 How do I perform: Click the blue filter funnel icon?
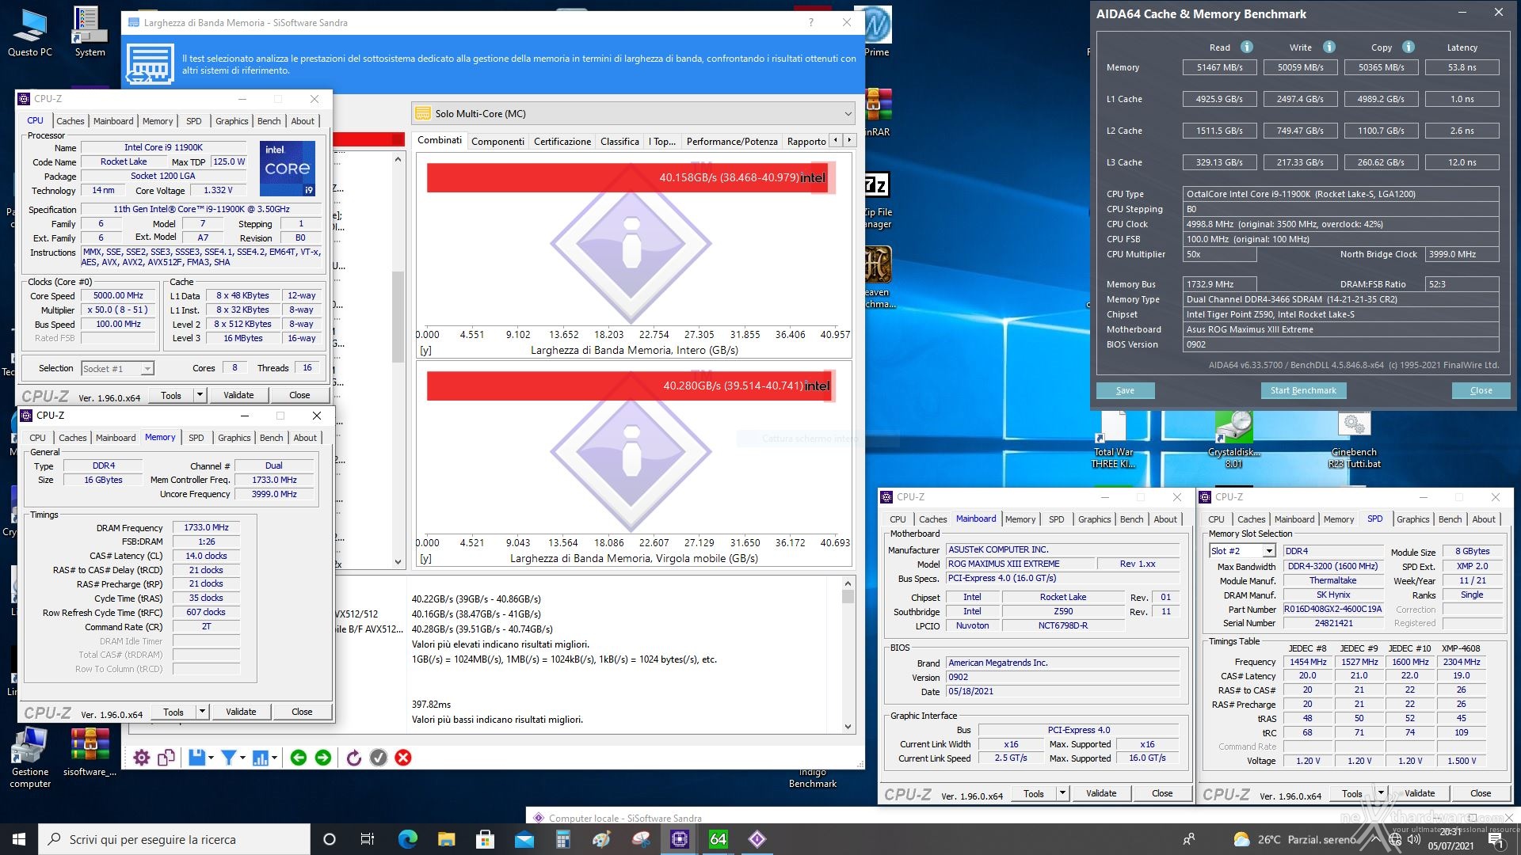(x=228, y=758)
